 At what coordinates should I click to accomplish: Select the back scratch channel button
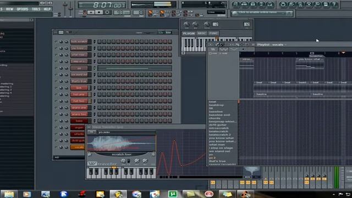pyautogui.click(x=79, y=42)
